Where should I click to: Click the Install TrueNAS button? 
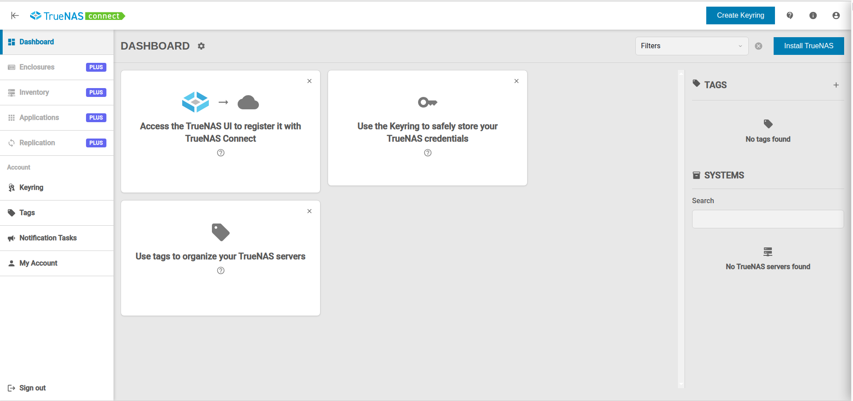coord(809,46)
